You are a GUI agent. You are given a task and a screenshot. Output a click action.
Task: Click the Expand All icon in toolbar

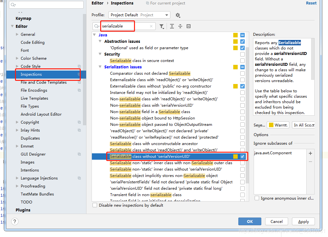point(172,26)
